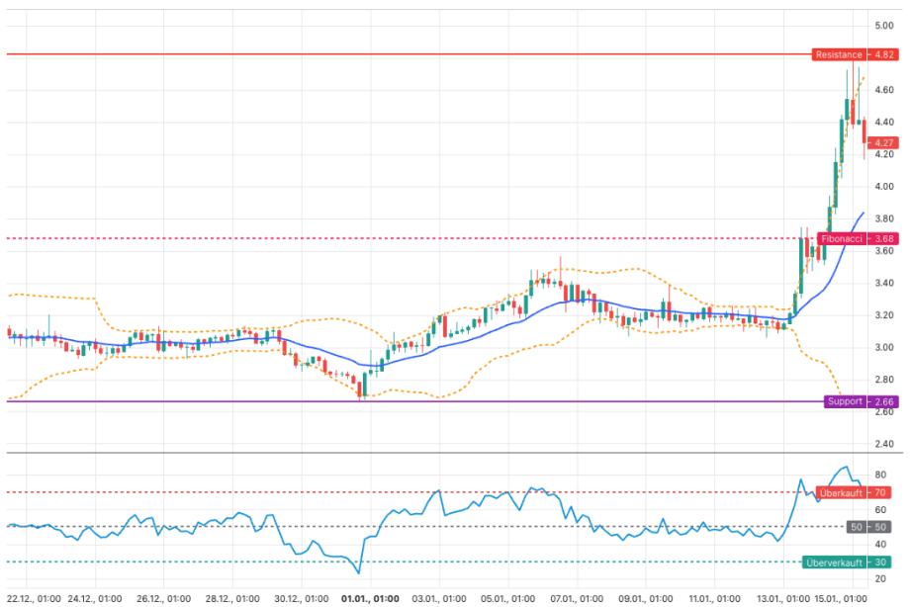This screenshot has height=607, width=910.
Task: Select the 3.00 value on the price axis
Action: point(883,347)
